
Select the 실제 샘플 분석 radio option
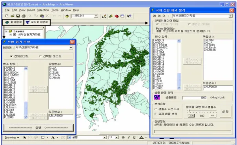156,114
